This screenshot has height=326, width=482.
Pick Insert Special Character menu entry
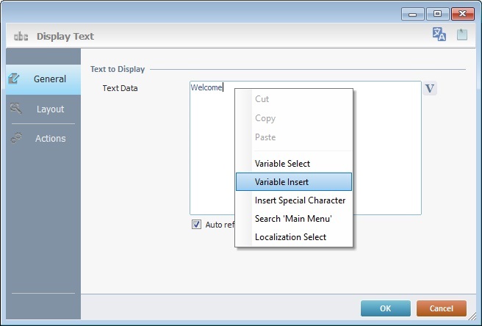click(x=300, y=200)
